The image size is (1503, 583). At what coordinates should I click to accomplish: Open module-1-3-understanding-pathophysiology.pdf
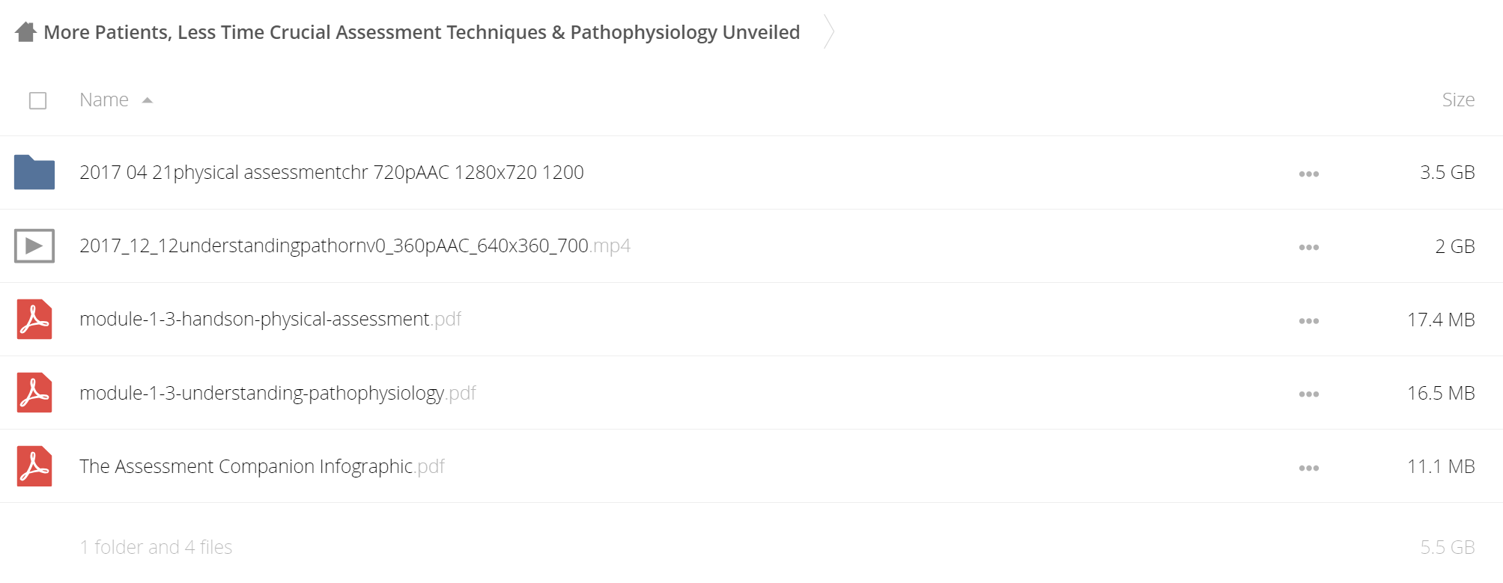pos(278,393)
